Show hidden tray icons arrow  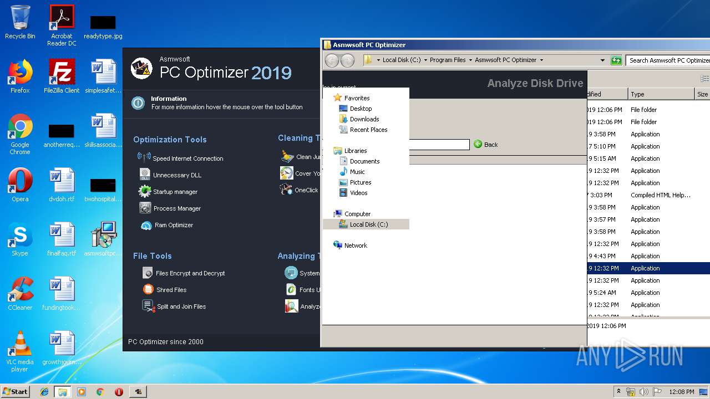point(619,391)
